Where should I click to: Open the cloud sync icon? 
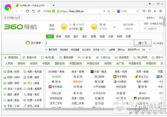tap(149, 11)
